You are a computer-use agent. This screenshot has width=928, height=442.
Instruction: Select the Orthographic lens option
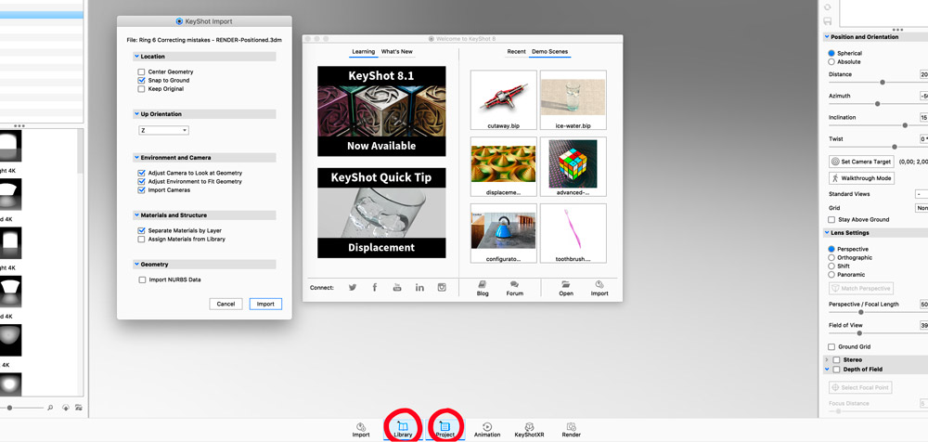pos(831,258)
